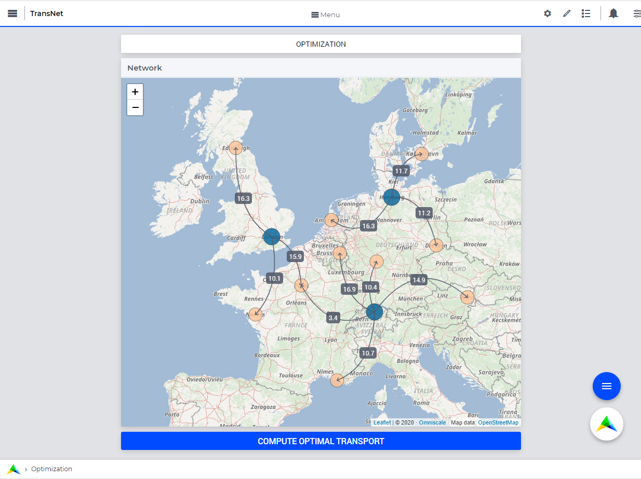This screenshot has width=641, height=479.
Task: Open the Omniscale attribution link
Action: click(x=433, y=422)
